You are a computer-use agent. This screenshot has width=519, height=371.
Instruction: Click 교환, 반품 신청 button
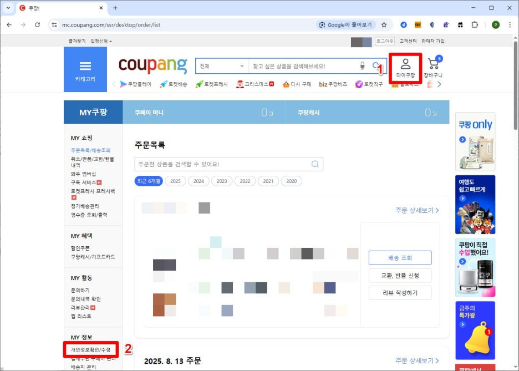coord(400,276)
